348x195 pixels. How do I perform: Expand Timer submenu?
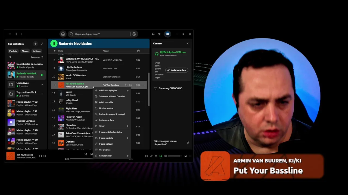(x=112, y=126)
